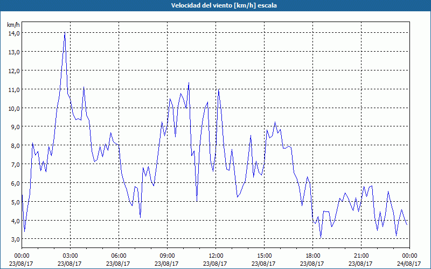Click the chart title 'Velocidad del viento [km/h] escala'
Image resolution: width=431 pixels, height=269 pixels.
pos(224,5)
